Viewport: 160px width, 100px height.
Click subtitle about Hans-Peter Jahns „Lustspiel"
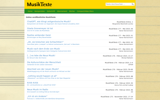pyautogui.click(x=53, y=44)
